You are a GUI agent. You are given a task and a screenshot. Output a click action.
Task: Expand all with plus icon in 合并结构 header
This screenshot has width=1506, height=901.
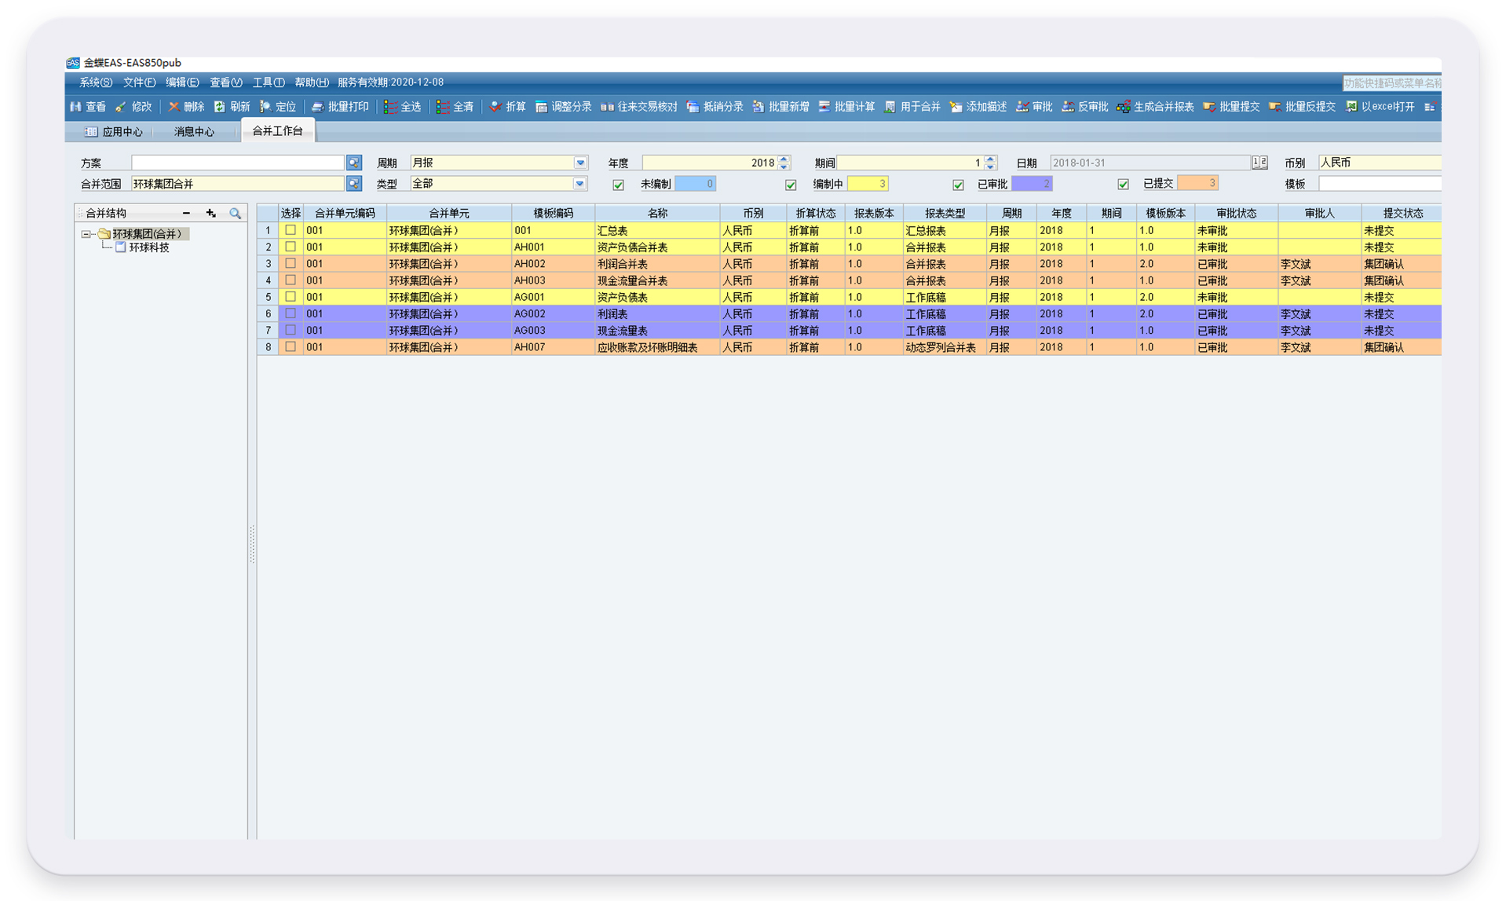pyautogui.click(x=210, y=213)
